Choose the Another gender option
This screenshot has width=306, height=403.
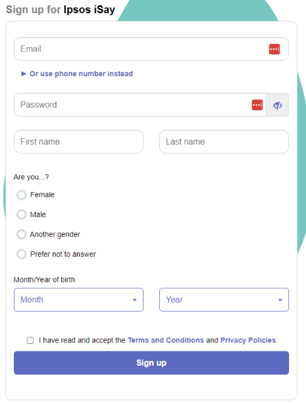coord(21,234)
